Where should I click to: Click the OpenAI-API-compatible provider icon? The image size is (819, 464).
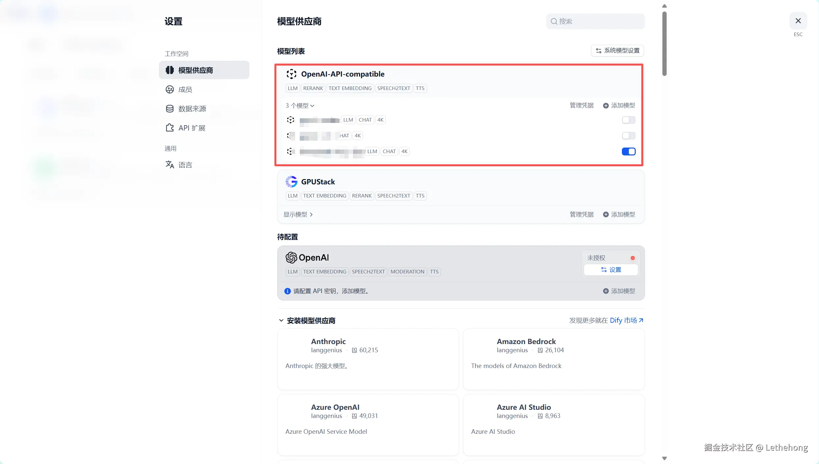[291, 74]
